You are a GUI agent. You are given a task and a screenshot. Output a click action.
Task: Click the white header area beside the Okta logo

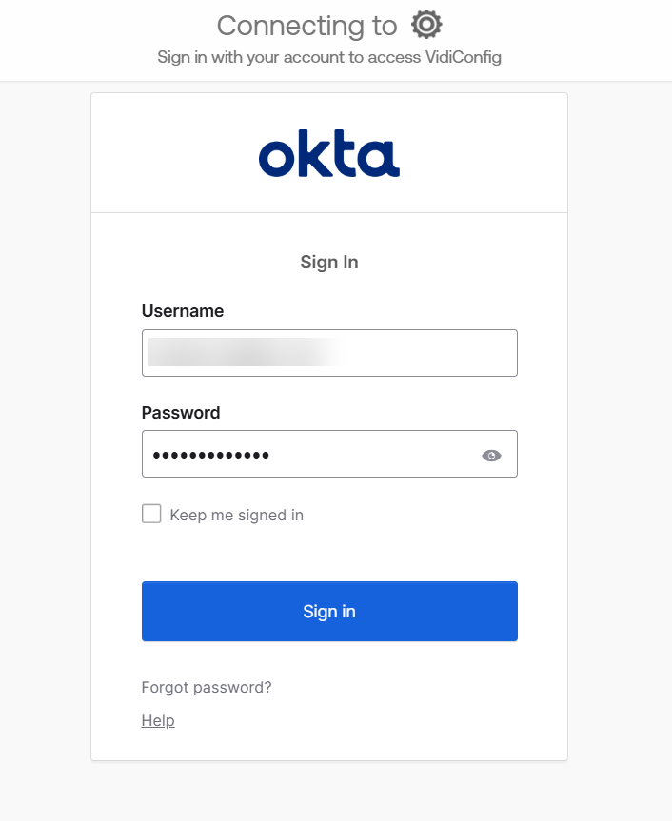tap(485, 154)
